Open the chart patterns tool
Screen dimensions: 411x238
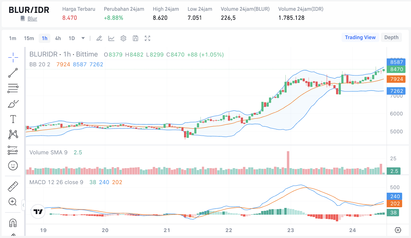[13, 135]
